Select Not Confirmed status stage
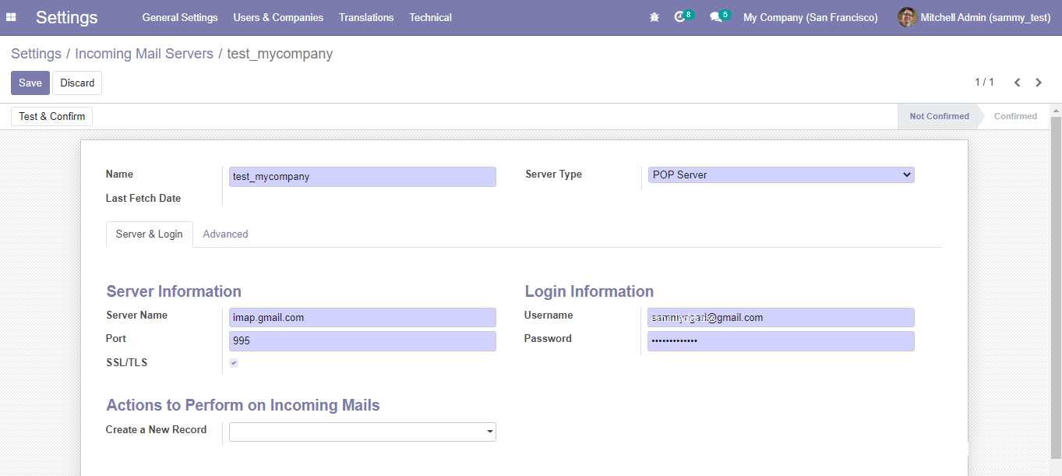This screenshot has height=476, width=1062. 939,116
